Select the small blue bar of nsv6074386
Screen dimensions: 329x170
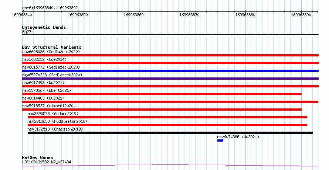tap(220, 140)
